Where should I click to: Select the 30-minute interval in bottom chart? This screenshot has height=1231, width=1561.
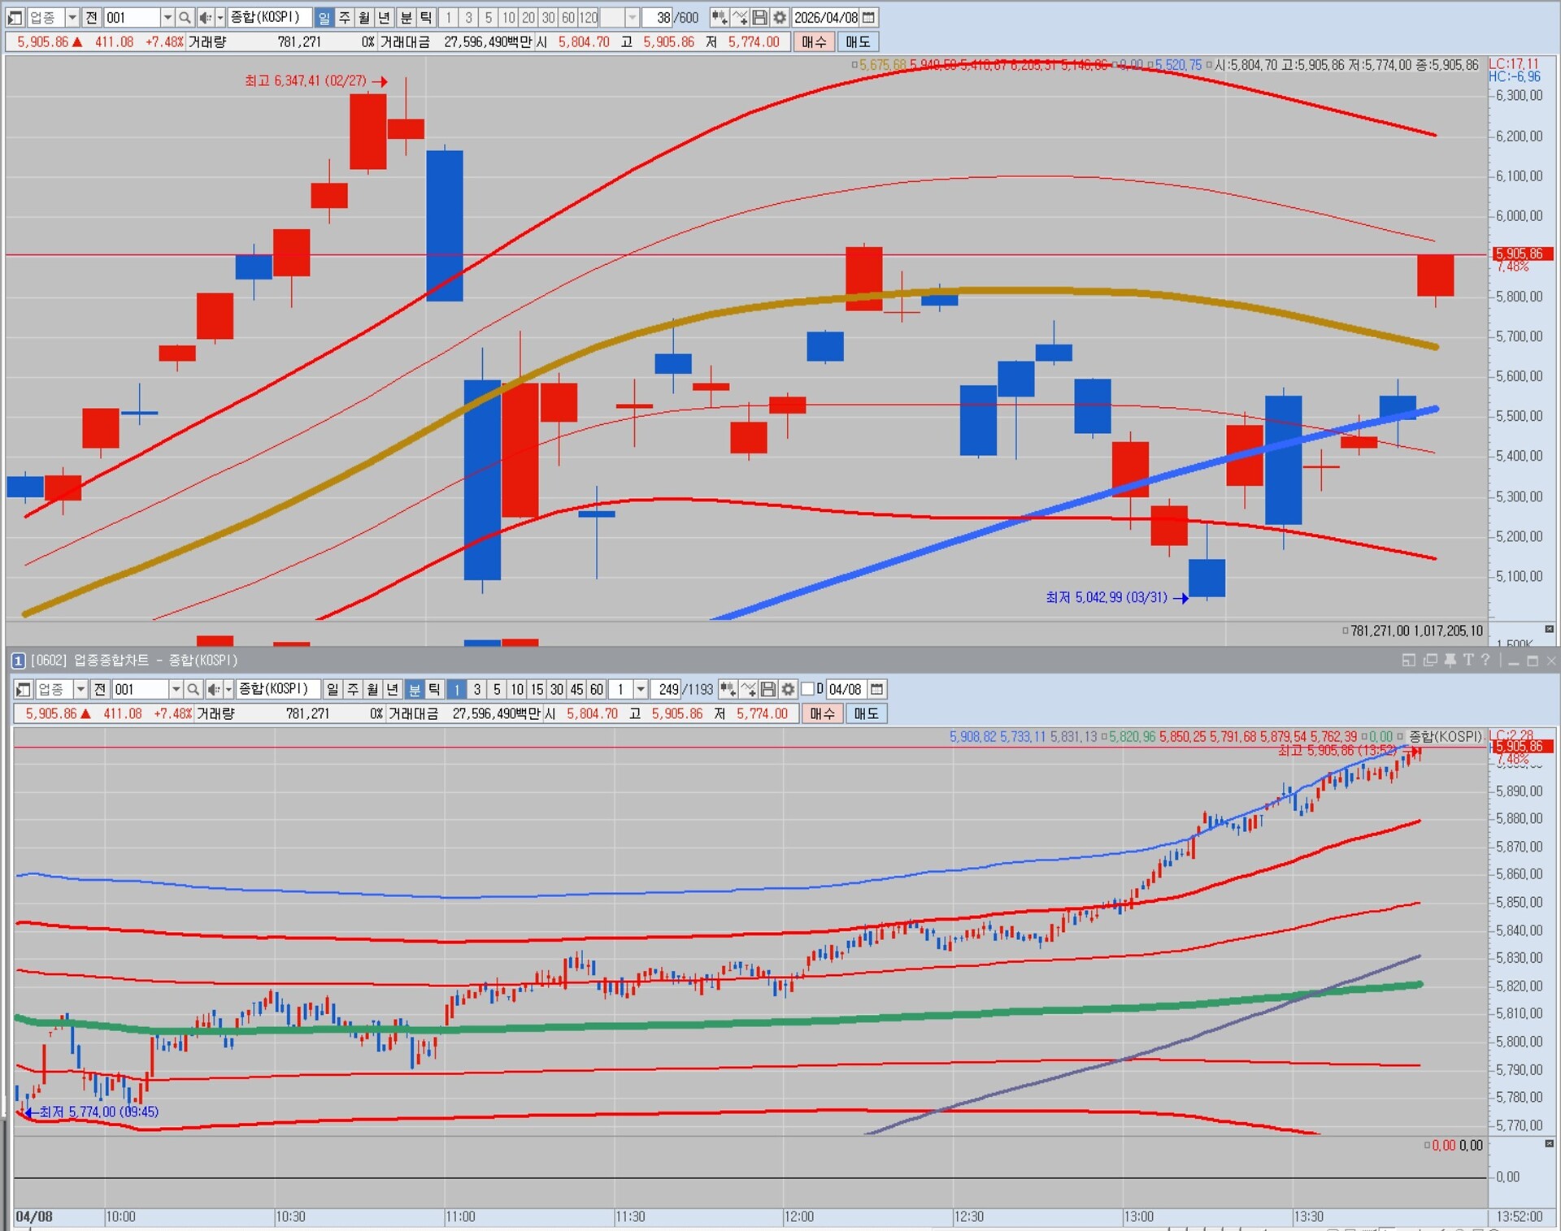pos(556,689)
